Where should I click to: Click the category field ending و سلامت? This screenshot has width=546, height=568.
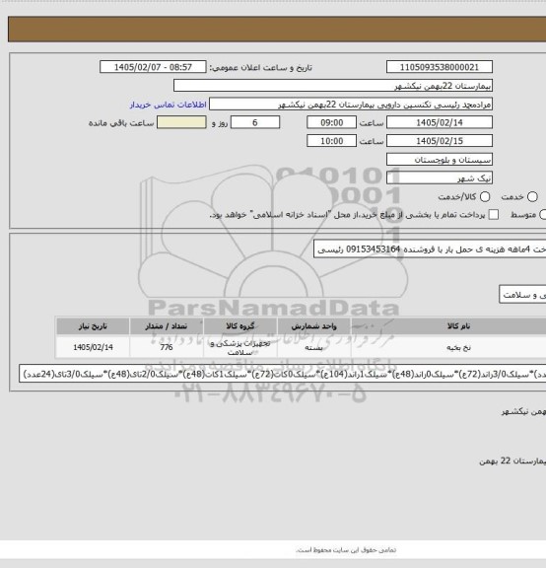(522, 295)
